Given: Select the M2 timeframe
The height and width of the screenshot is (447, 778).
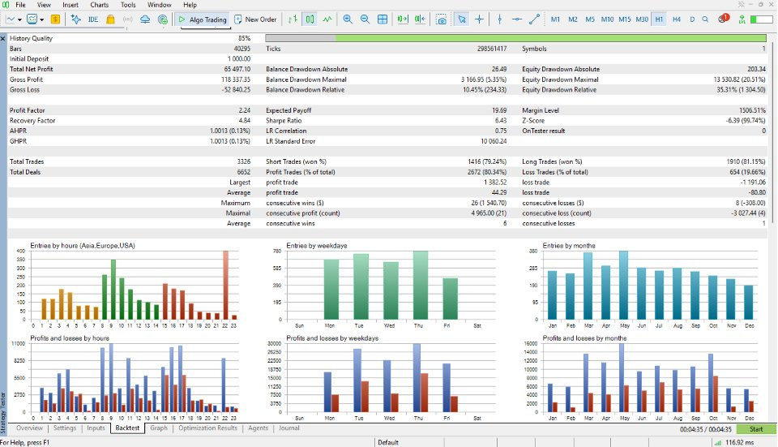Looking at the screenshot, I should click(573, 19).
